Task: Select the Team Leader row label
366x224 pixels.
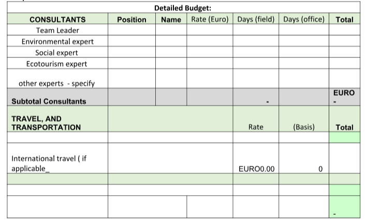Action: [x=57, y=30]
